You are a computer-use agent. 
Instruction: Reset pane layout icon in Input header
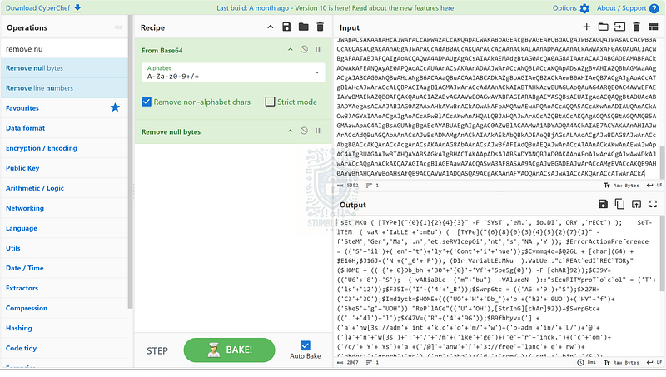653,27
